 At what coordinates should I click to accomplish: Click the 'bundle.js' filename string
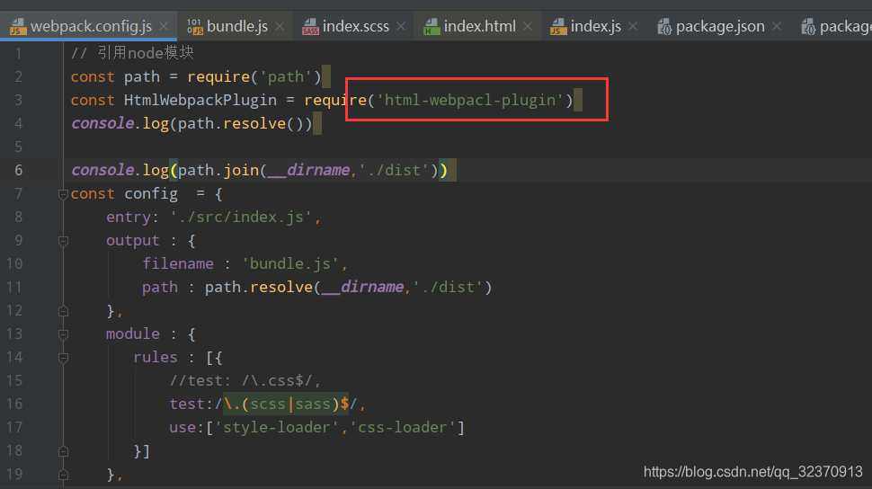290,263
